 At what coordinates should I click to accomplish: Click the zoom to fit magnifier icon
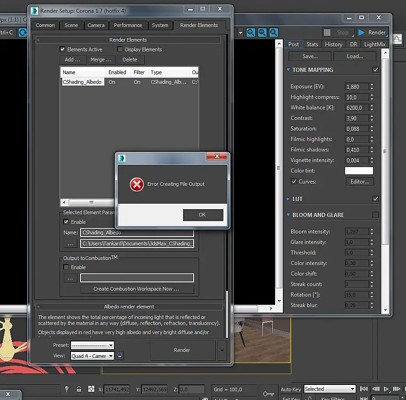273,32
